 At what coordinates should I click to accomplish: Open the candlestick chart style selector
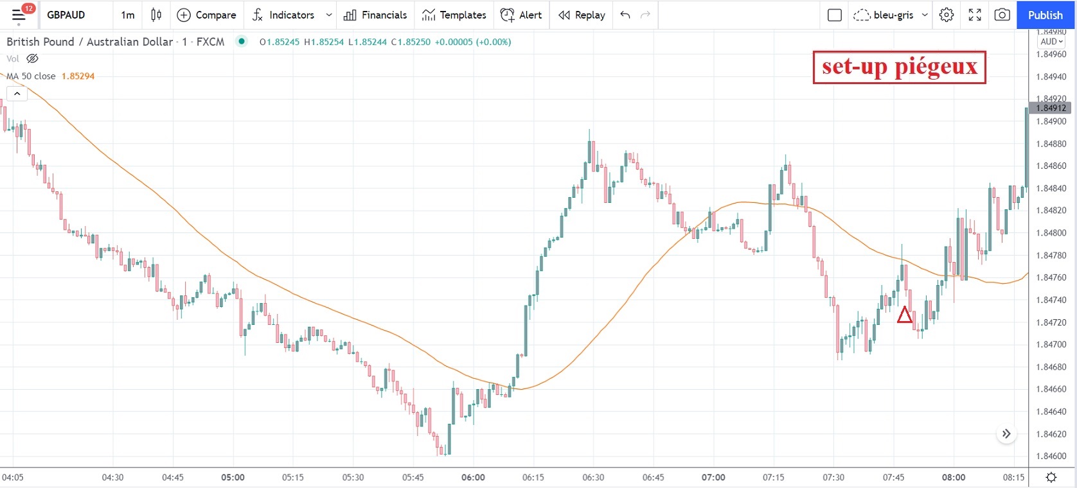click(x=156, y=15)
